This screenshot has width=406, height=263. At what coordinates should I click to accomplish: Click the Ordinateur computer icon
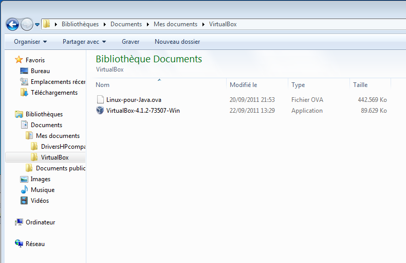pyautogui.click(x=19, y=222)
